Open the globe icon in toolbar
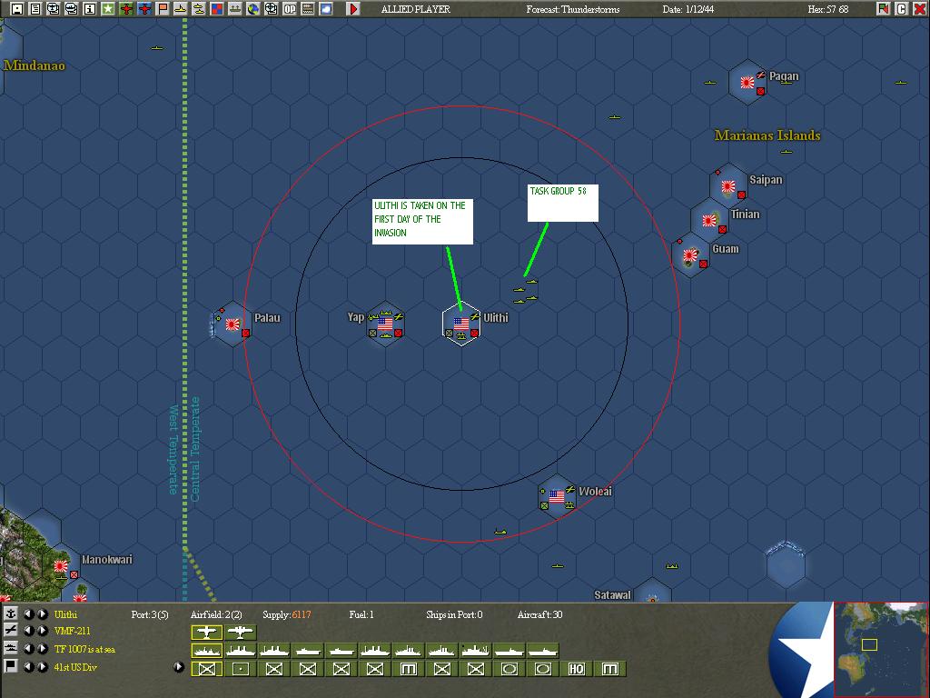 pos(253,9)
